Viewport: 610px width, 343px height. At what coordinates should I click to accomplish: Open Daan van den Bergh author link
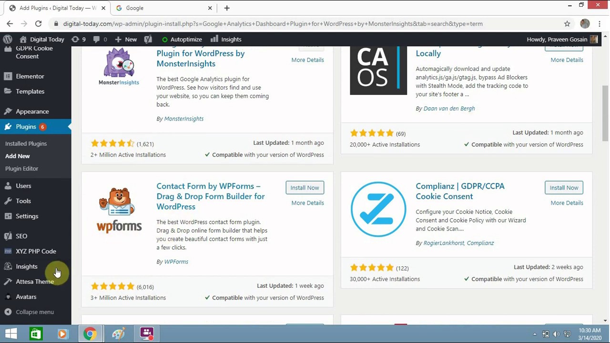click(x=449, y=109)
